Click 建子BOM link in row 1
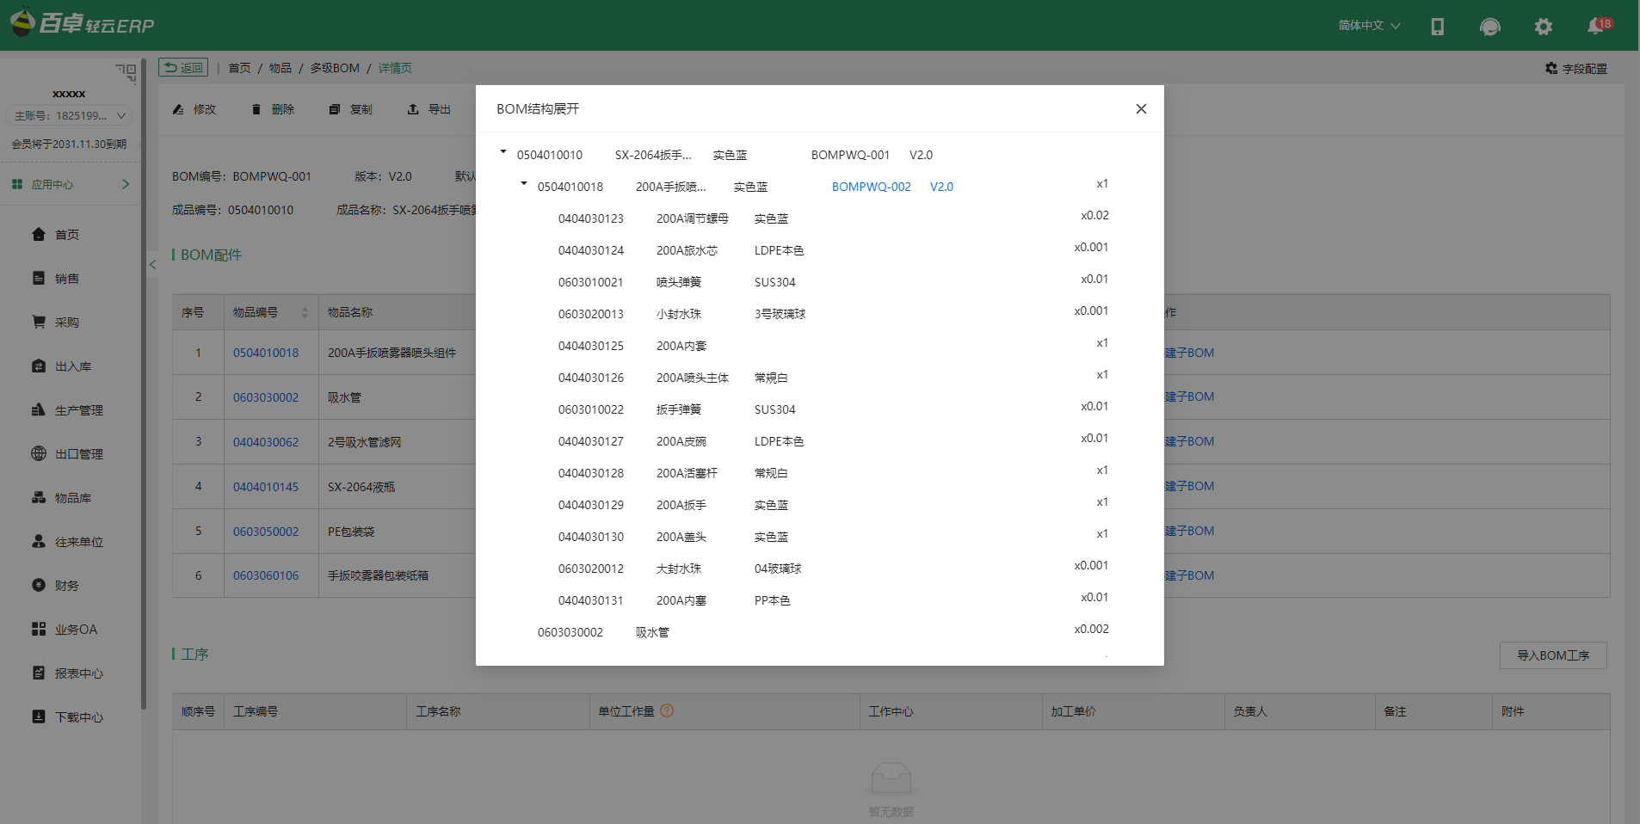The height and width of the screenshot is (824, 1640). pos(1190,353)
